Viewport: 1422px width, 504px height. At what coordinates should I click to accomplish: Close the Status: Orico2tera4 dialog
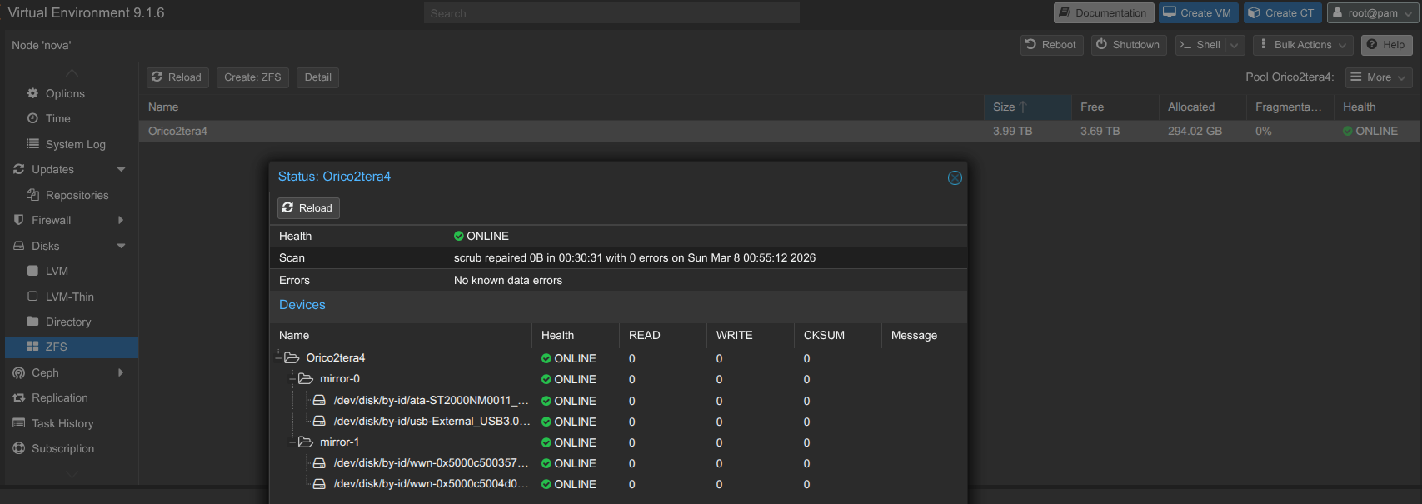pos(955,177)
